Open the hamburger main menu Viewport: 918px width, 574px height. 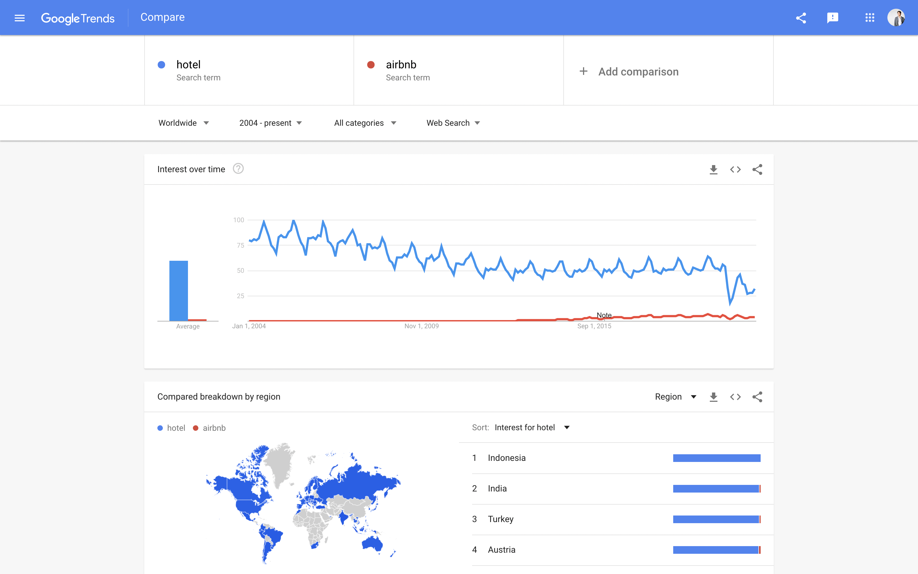click(x=19, y=18)
